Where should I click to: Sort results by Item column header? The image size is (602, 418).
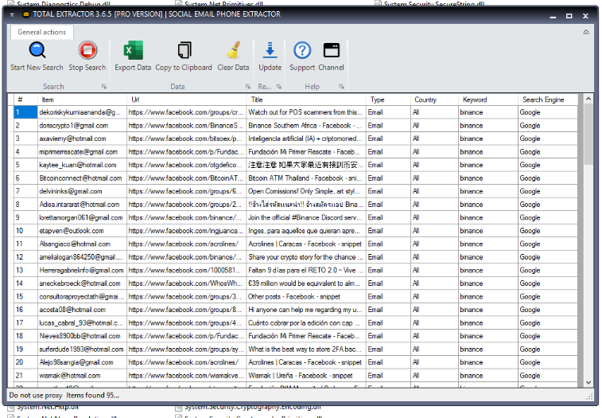[x=81, y=100]
